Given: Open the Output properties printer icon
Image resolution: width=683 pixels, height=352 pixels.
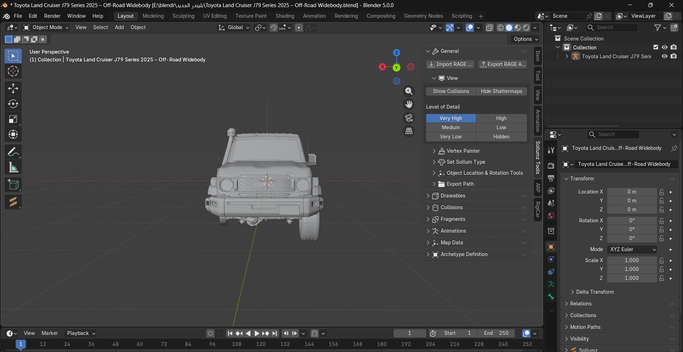Looking at the screenshot, I should (551, 178).
